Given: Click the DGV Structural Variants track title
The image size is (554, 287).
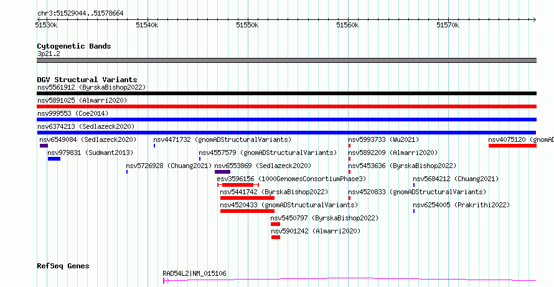Looking at the screenshot, I should [x=87, y=80].
